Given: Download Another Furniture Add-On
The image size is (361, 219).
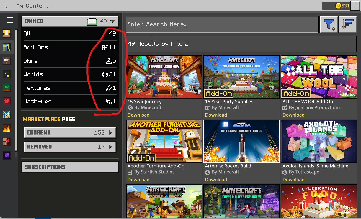Looking at the screenshot, I should 138,180.
